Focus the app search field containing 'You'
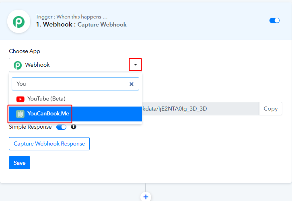The height and width of the screenshot is (201, 292). [x=75, y=84]
